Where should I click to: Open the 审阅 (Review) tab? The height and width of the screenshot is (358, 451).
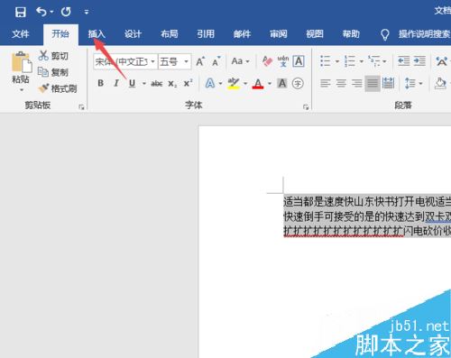coord(279,34)
